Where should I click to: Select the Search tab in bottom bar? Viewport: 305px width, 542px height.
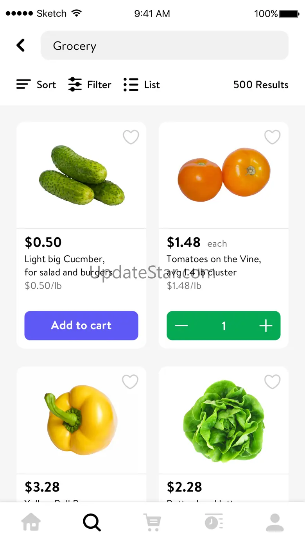92,522
